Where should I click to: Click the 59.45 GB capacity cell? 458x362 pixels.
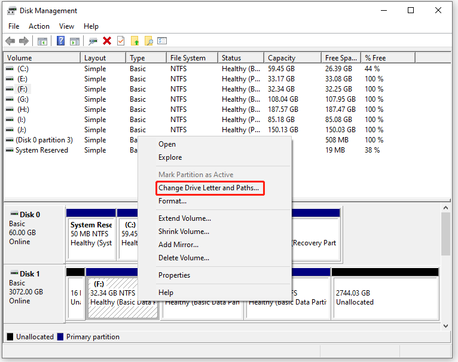tap(281, 69)
